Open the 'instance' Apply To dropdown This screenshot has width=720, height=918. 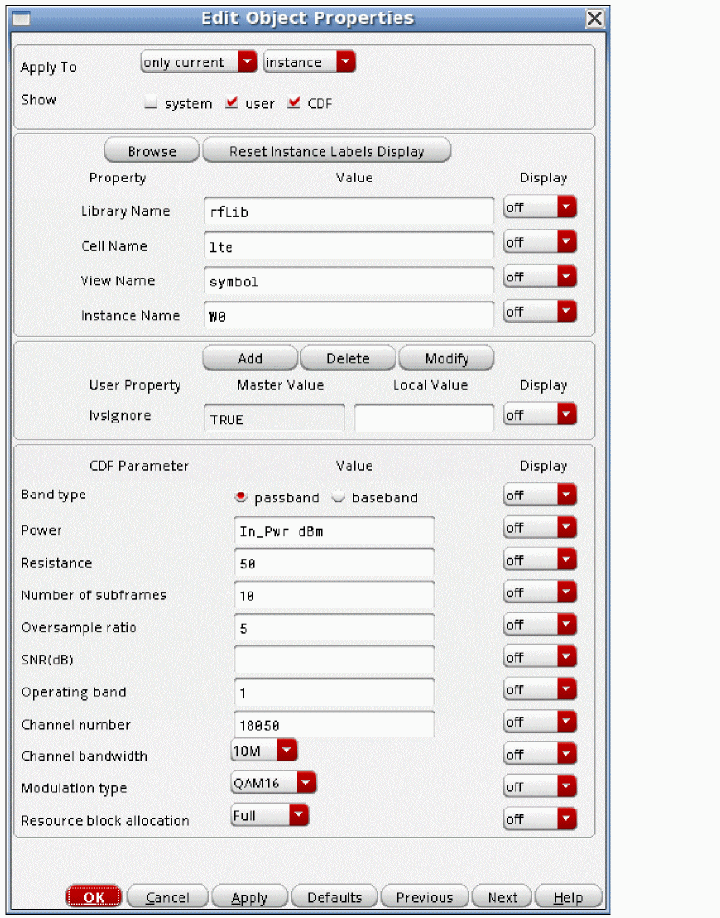click(x=310, y=61)
